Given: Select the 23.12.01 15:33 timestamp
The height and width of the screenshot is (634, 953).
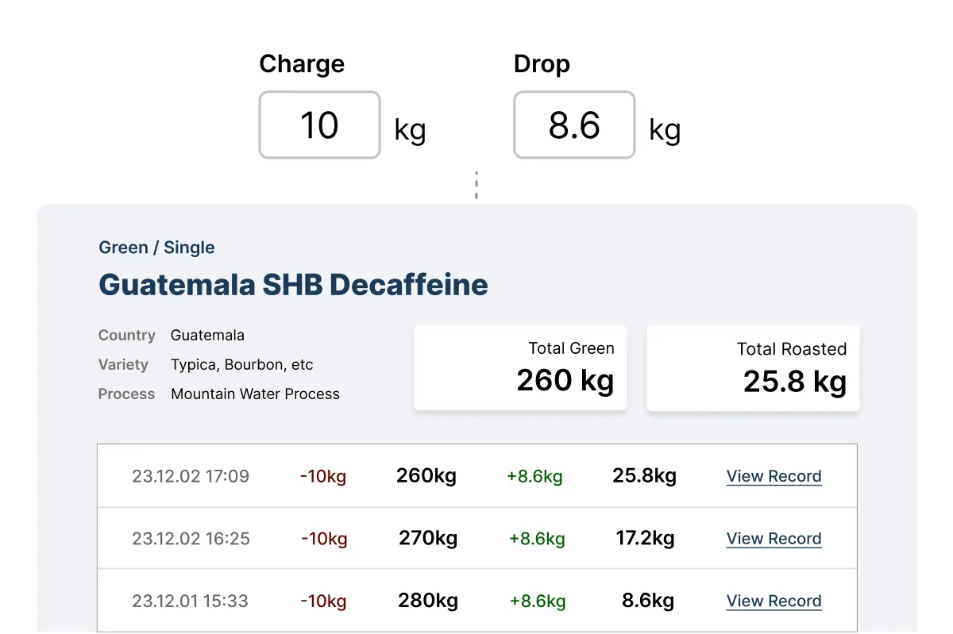Looking at the screenshot, I should (191, 601).
